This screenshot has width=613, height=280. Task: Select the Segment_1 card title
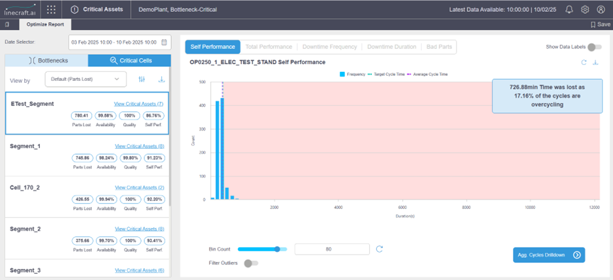click(x=25, y=146)
